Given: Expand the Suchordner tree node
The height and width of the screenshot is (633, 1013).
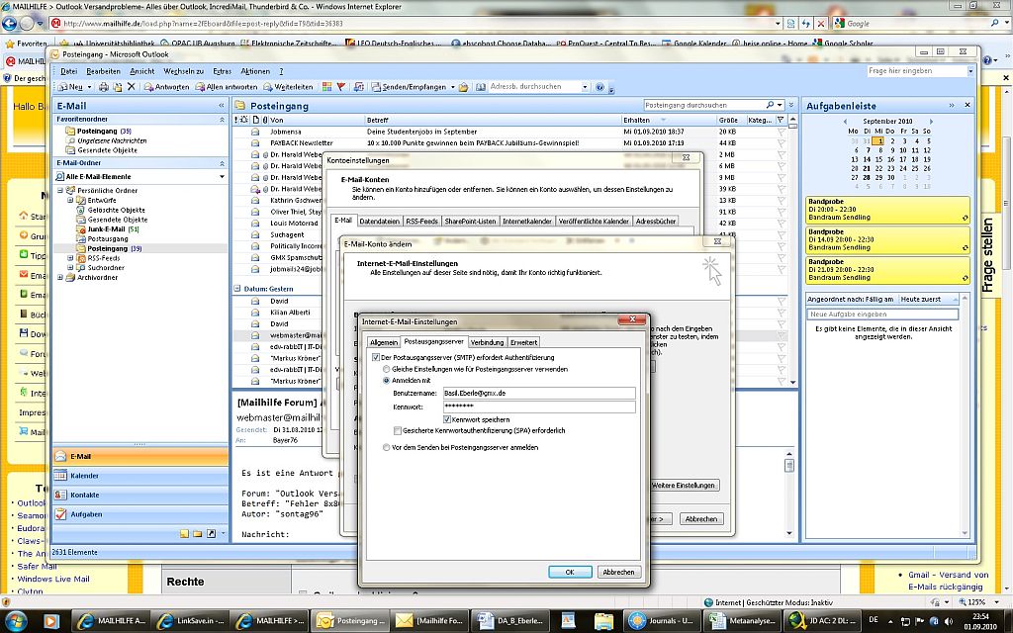Looking at the screenshot, I should coord(70,267).
